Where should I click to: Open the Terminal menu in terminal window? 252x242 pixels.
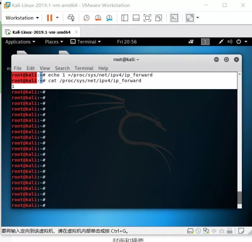coord(84,68)
